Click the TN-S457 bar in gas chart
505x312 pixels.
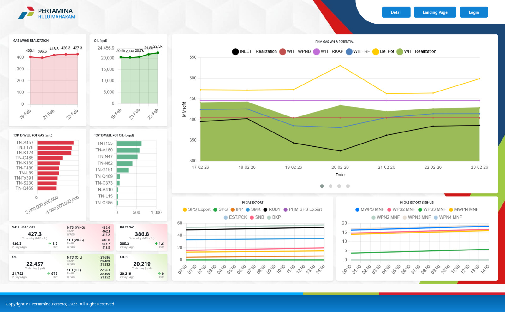coord(55,143)
